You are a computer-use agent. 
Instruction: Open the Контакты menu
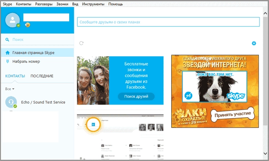pyautogui.click(x=23, y=4)
